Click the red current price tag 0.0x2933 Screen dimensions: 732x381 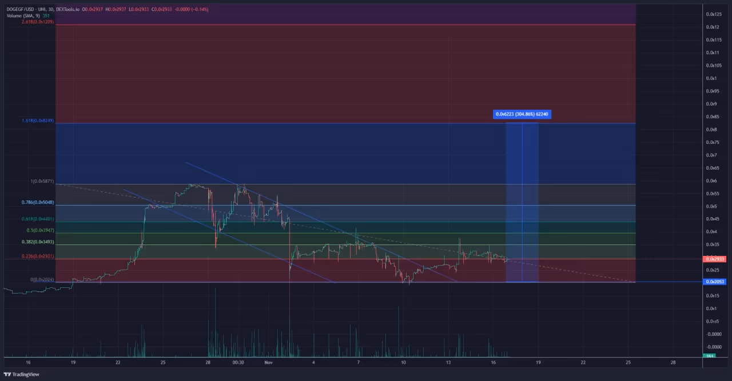pos(714,259)
